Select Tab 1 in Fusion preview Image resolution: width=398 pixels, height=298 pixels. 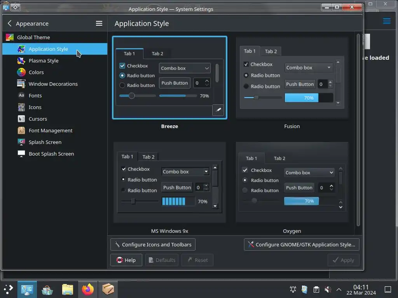(250, 51)
